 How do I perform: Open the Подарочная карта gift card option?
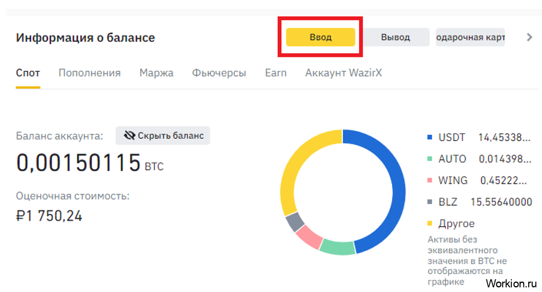pos(470,37)
